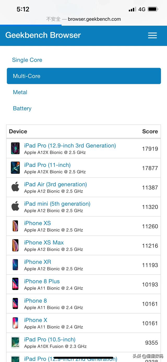
Task: Tap the iPhone XS device icon
Action: point(15,226)
